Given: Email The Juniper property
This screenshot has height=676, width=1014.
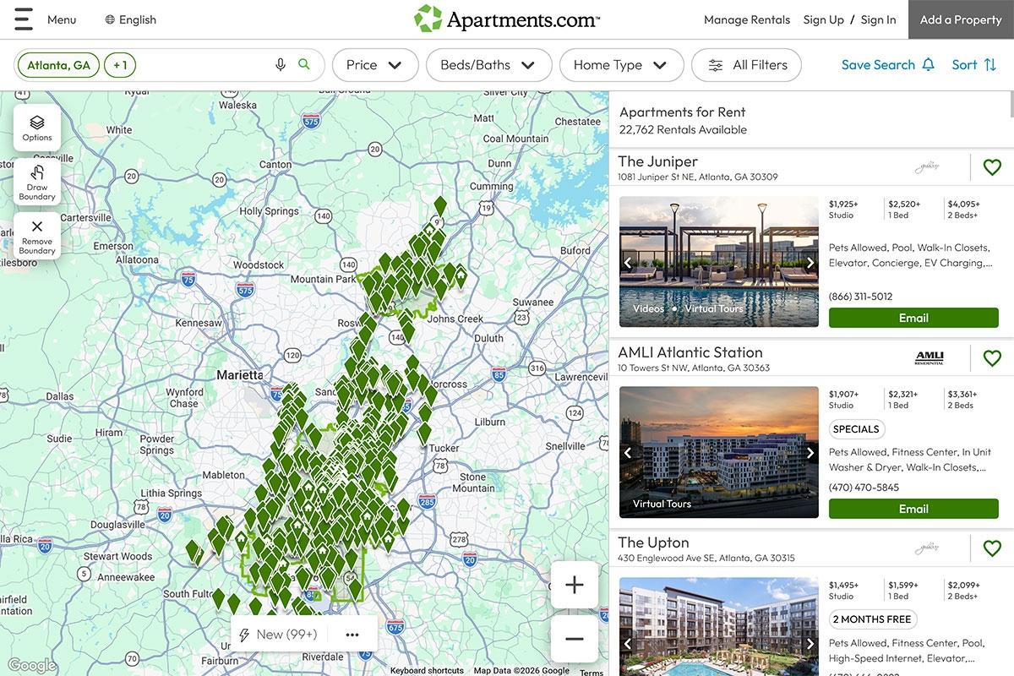Looking at the screenshot, I should [913, 318].
